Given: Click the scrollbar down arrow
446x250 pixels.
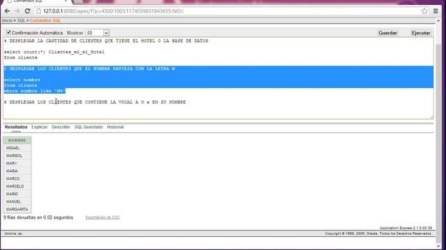Looking at the screenshot, I should (x=438, y=246).
